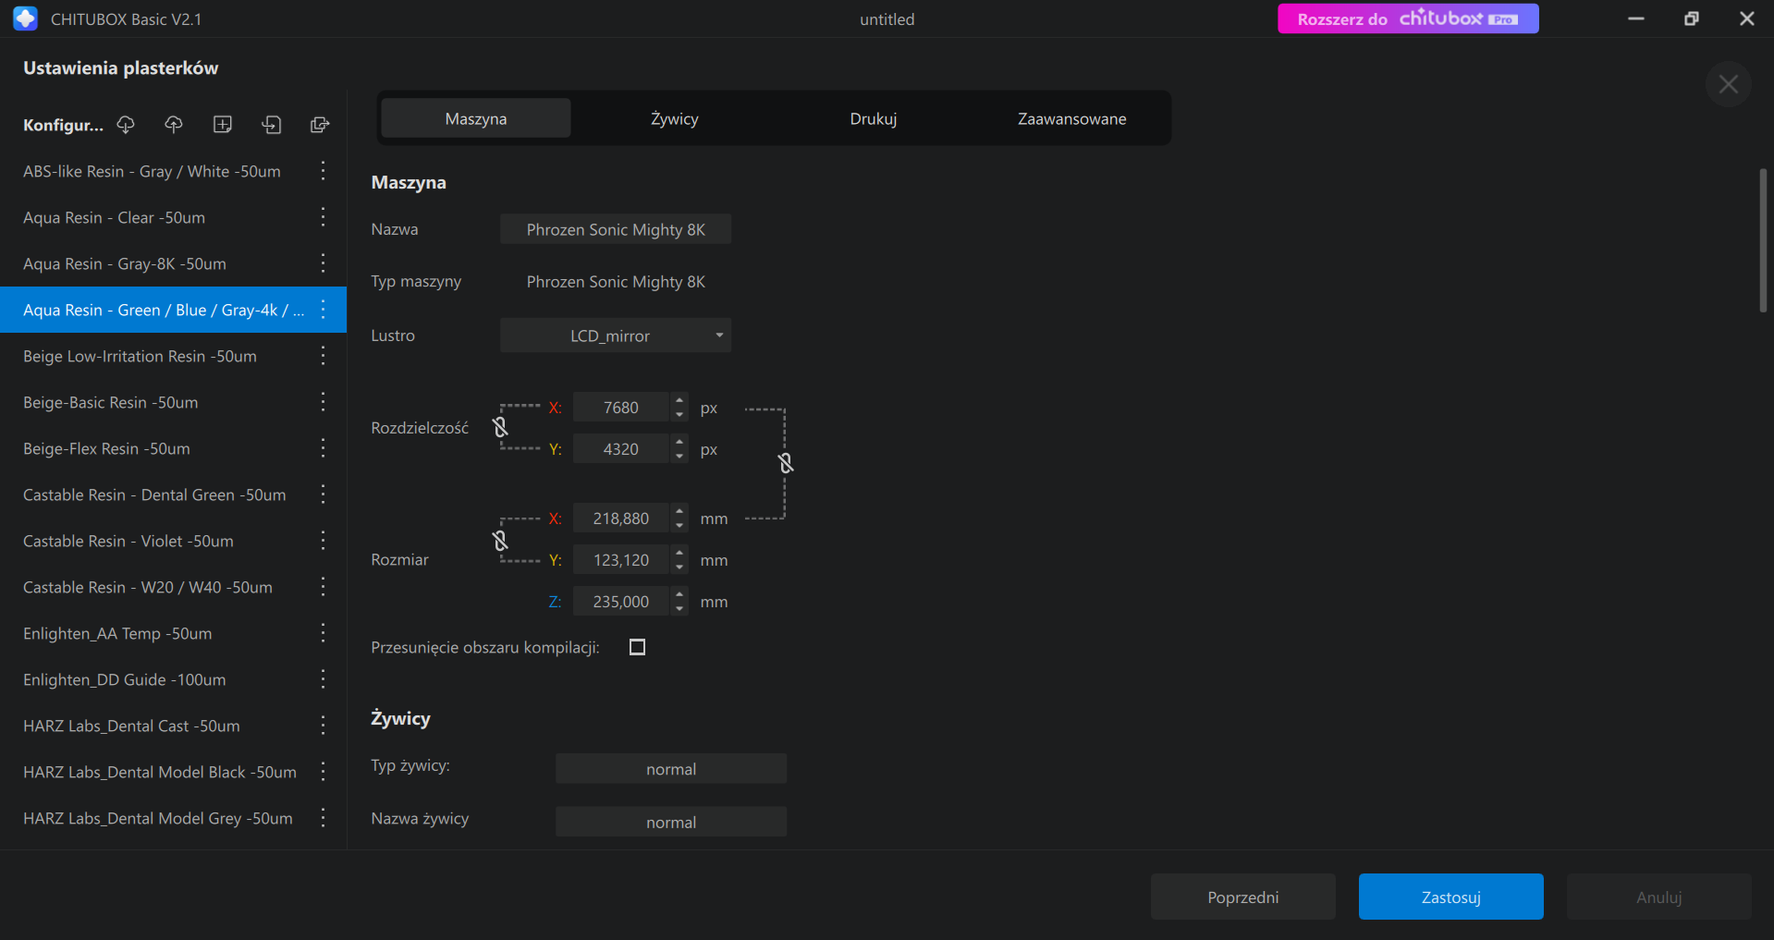Open options for HARZ Labs_Dental Cast
This screenshot has height=940, width=1774.
323,726
